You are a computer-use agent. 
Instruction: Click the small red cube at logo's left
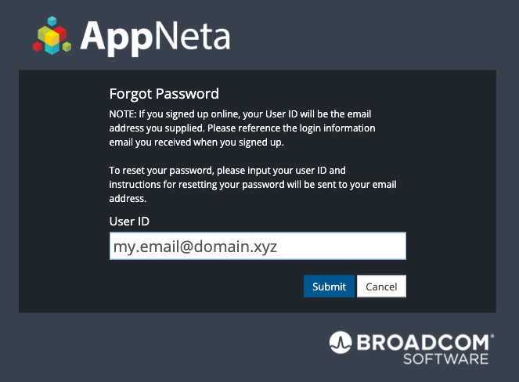point(37,45)
